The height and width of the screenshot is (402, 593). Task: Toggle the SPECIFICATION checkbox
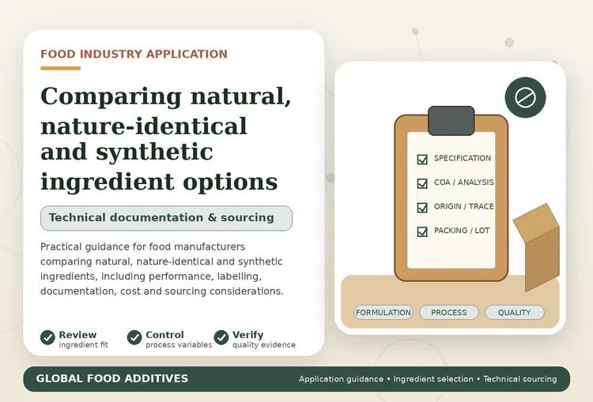pyautogui.click(x=422, y=160)
